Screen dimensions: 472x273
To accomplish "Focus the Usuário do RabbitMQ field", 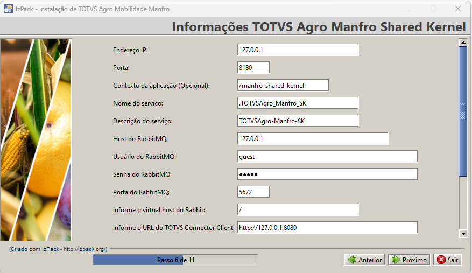I will click(x=327, y=156).
